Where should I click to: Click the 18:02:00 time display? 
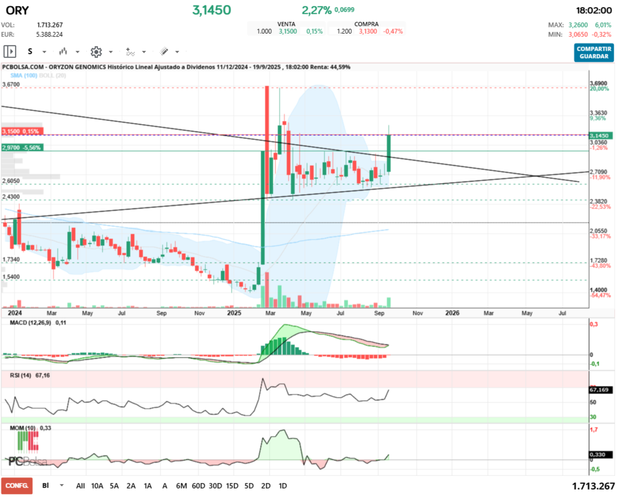[x=594, y=11]
